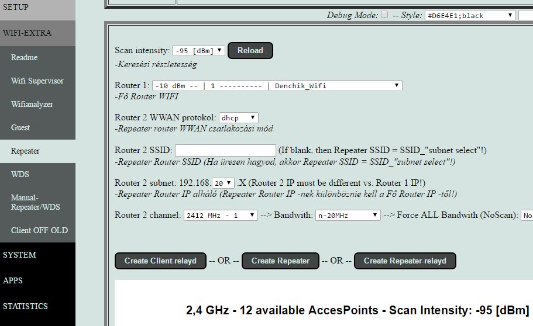Click the Create Client-relayd button
The width and height of the screenshot is (533, 326).
(160, 261)
